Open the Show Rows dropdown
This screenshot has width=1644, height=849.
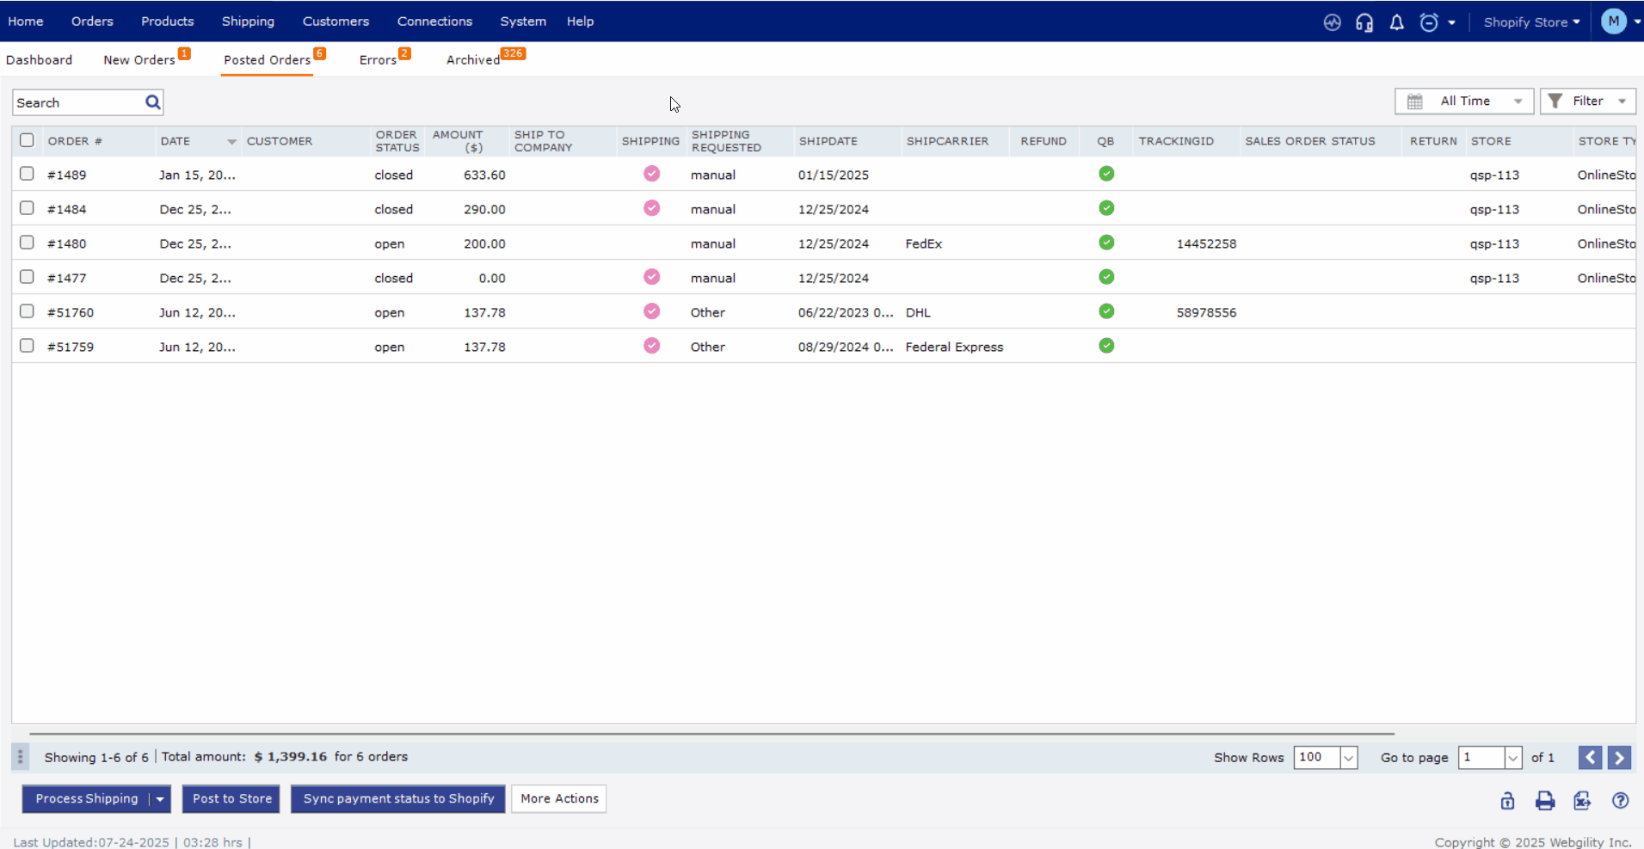pyautogui.click(x=1348, y=758)
